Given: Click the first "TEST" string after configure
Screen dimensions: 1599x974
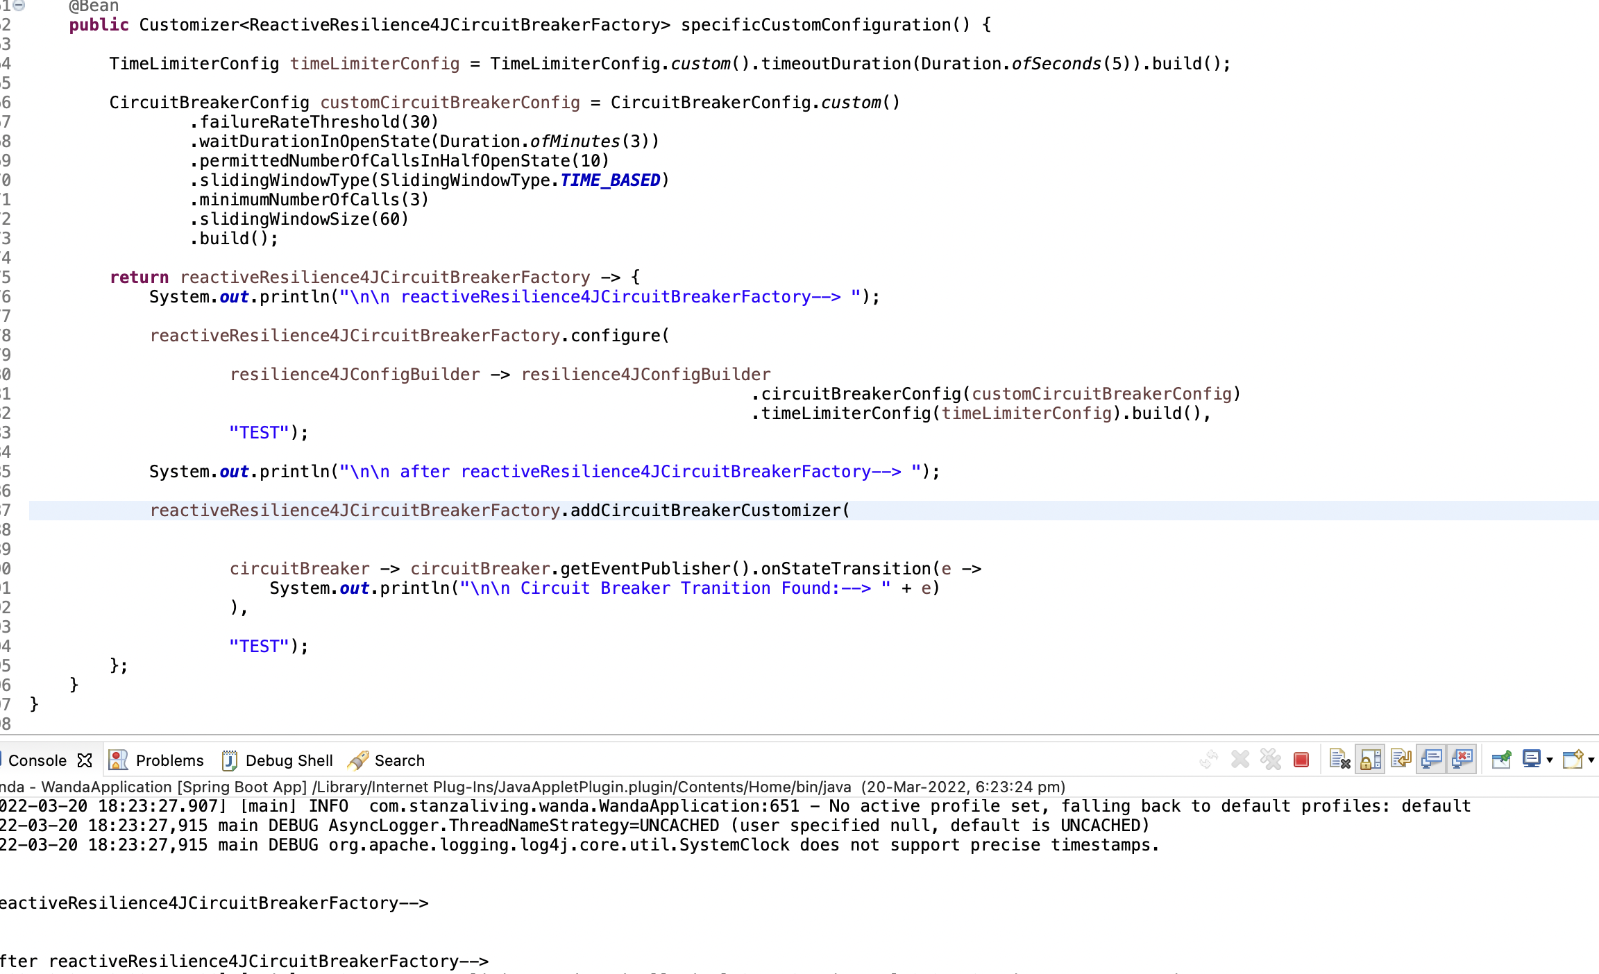Looking at the screenshot, I should (259, 433).
